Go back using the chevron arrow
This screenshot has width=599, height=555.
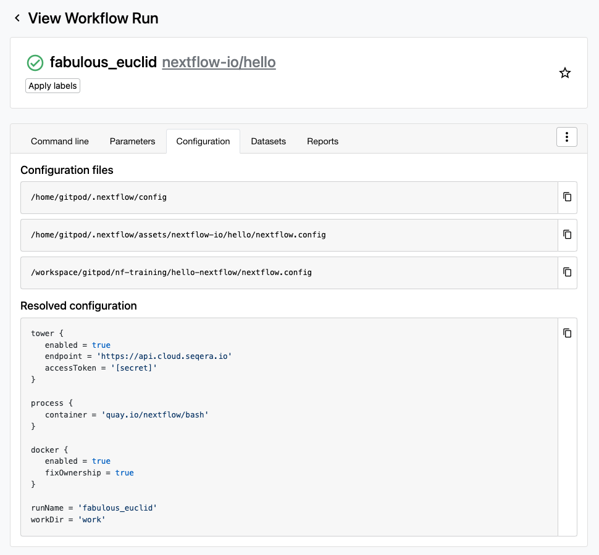[x=17, y=18]
